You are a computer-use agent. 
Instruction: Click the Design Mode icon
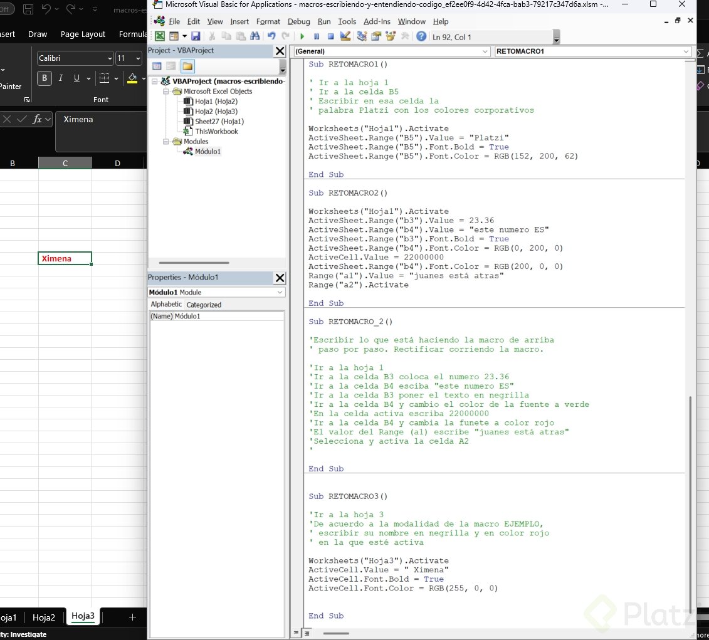345,37
